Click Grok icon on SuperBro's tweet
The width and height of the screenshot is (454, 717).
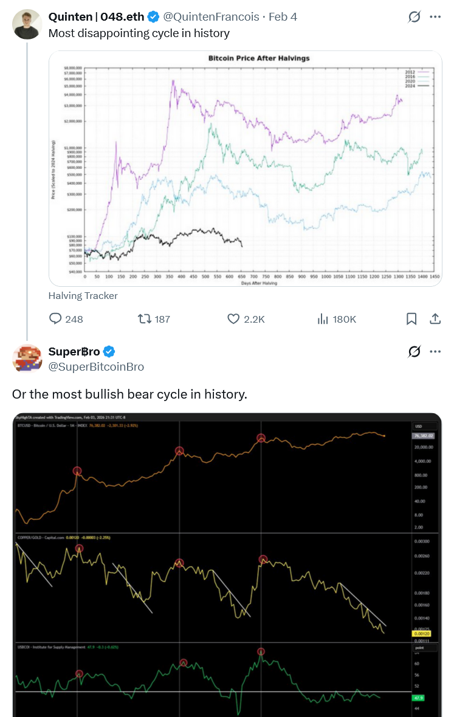(414, 351)
